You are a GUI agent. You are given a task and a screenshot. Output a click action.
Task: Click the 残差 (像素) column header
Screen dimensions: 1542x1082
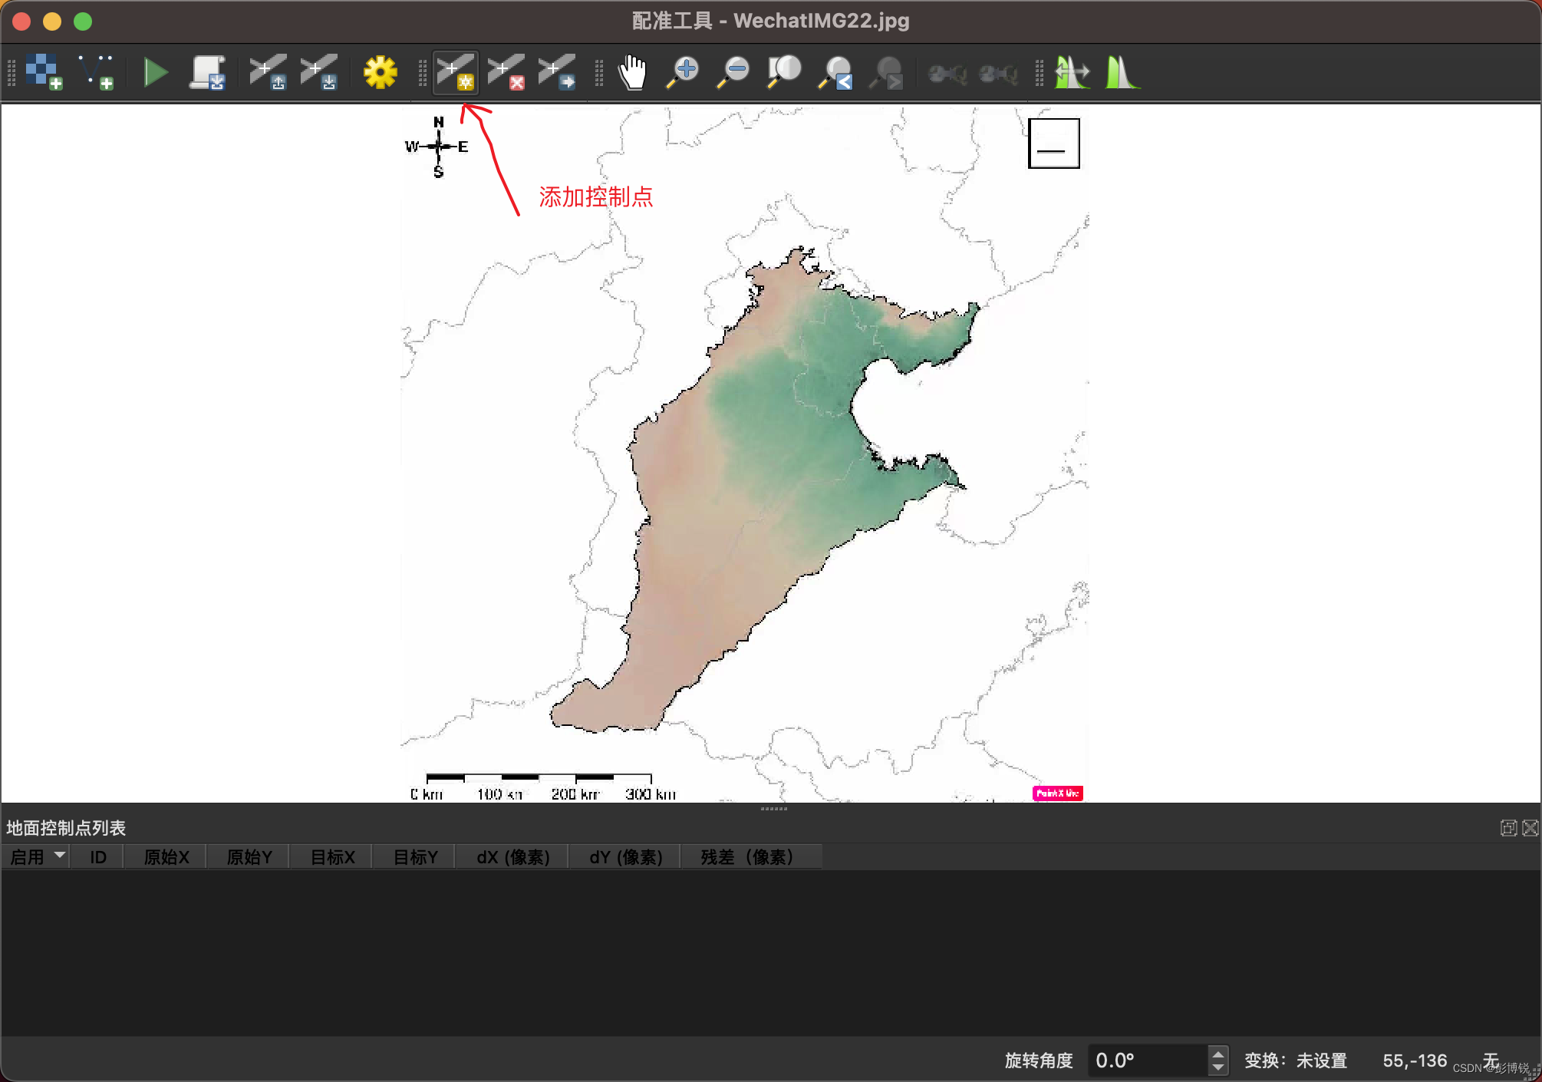coord(747,857)
